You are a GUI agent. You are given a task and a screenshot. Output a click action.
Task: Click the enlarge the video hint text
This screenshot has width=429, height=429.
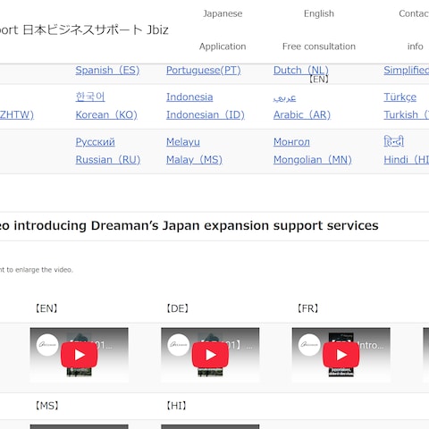(37, 270)
